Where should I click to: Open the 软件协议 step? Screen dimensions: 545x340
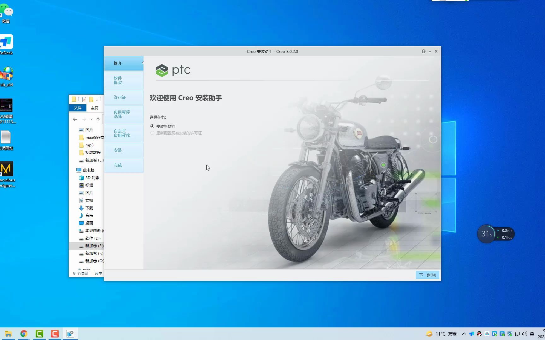tap(124, 80)
